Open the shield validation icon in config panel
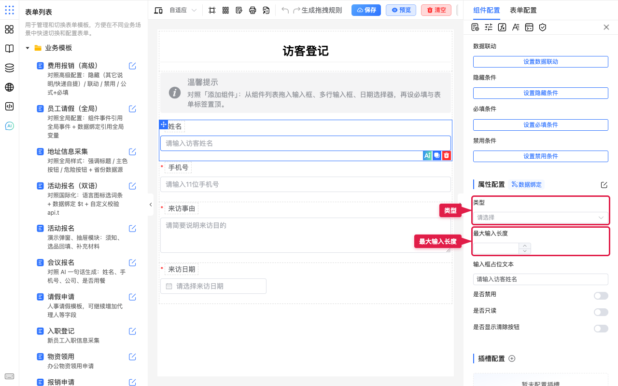 [x=543, y=27]
